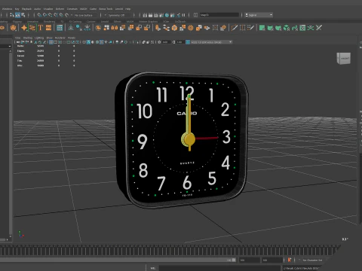The image size is (362, 271).
Task: Click the MEL command line input
Action: click(x=219, y=268)
